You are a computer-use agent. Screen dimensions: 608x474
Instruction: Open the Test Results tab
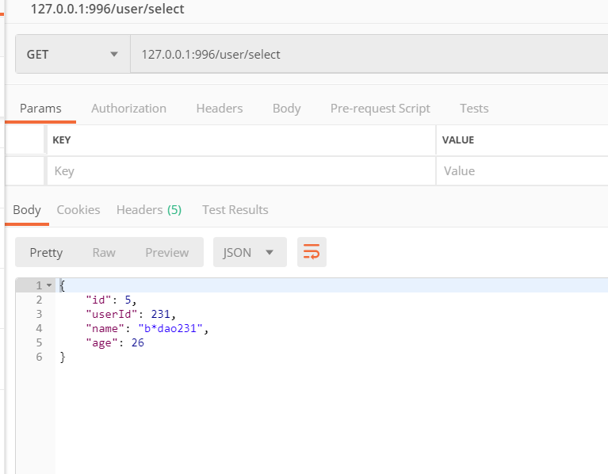pos(235,210)
